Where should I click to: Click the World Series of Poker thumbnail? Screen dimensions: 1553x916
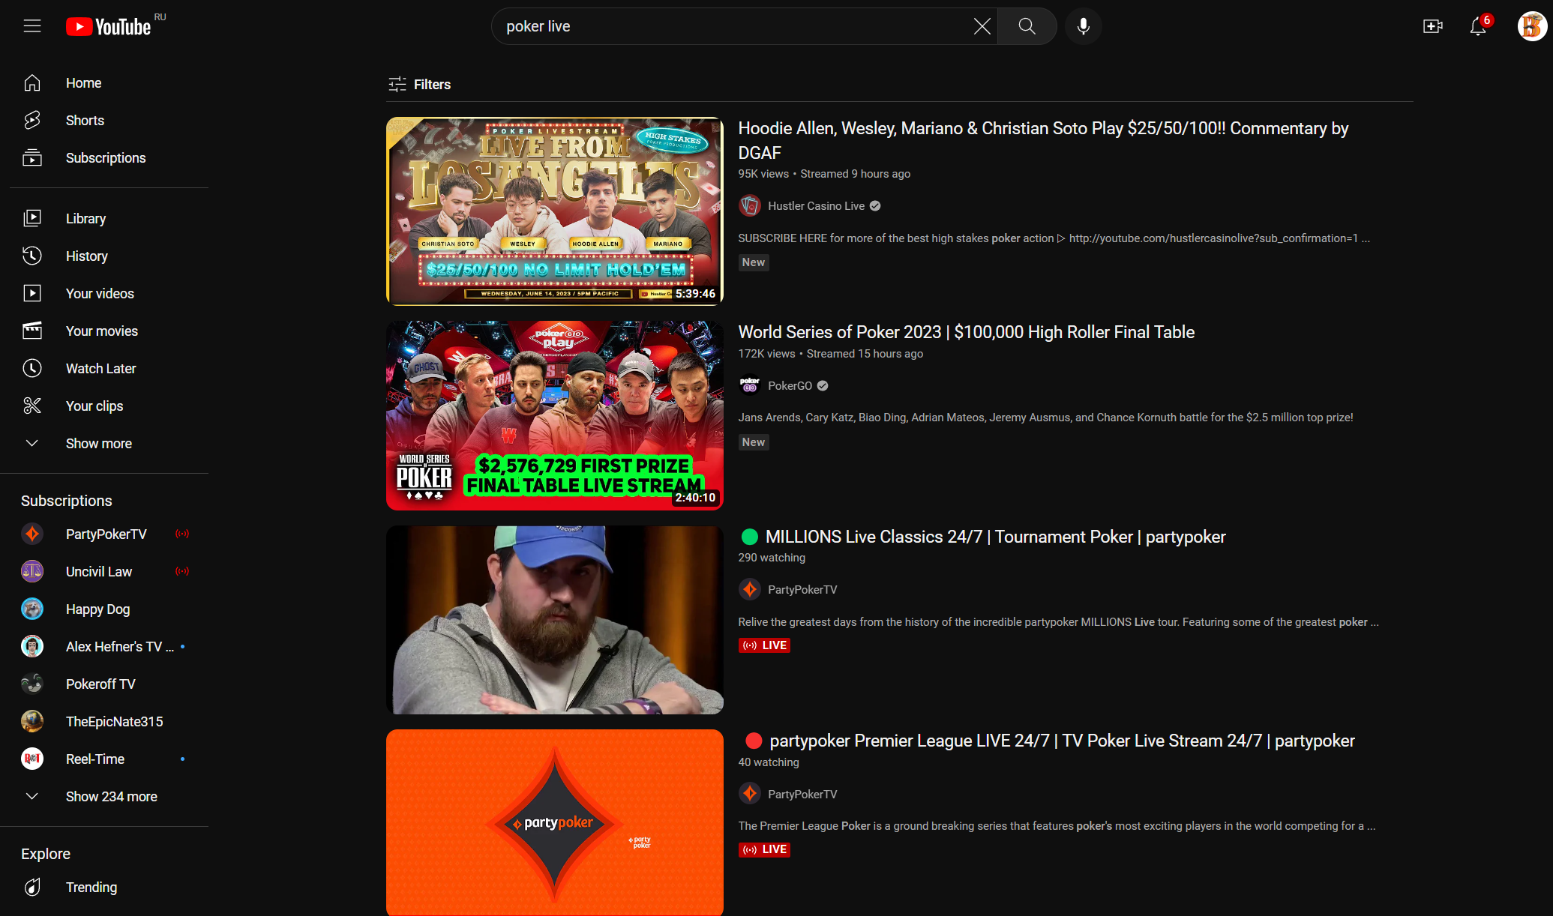pos(554,415)
